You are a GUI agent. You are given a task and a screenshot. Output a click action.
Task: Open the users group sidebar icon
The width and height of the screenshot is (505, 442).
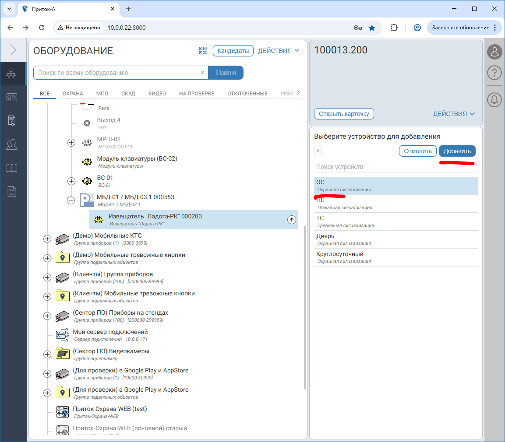11,144
